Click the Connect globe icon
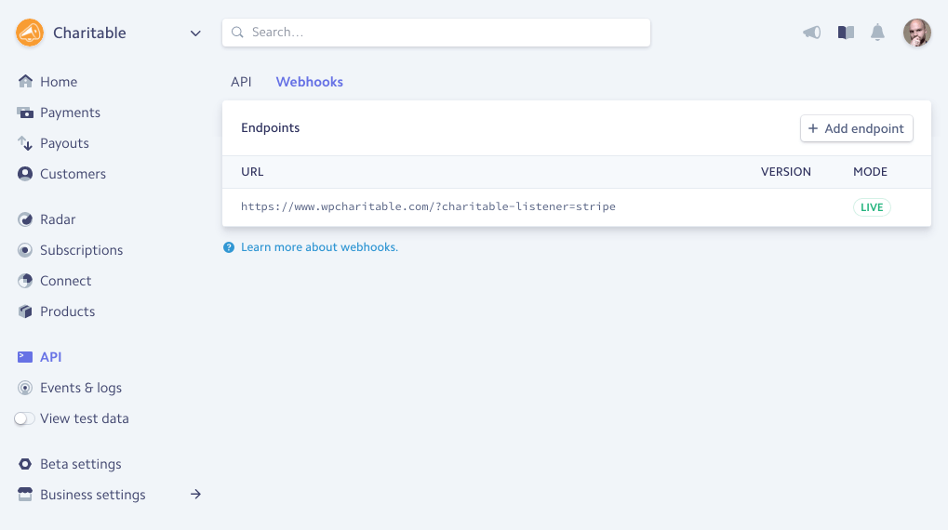Image resolution: width=948 pixels, height=530 pixels. point(25,281)
